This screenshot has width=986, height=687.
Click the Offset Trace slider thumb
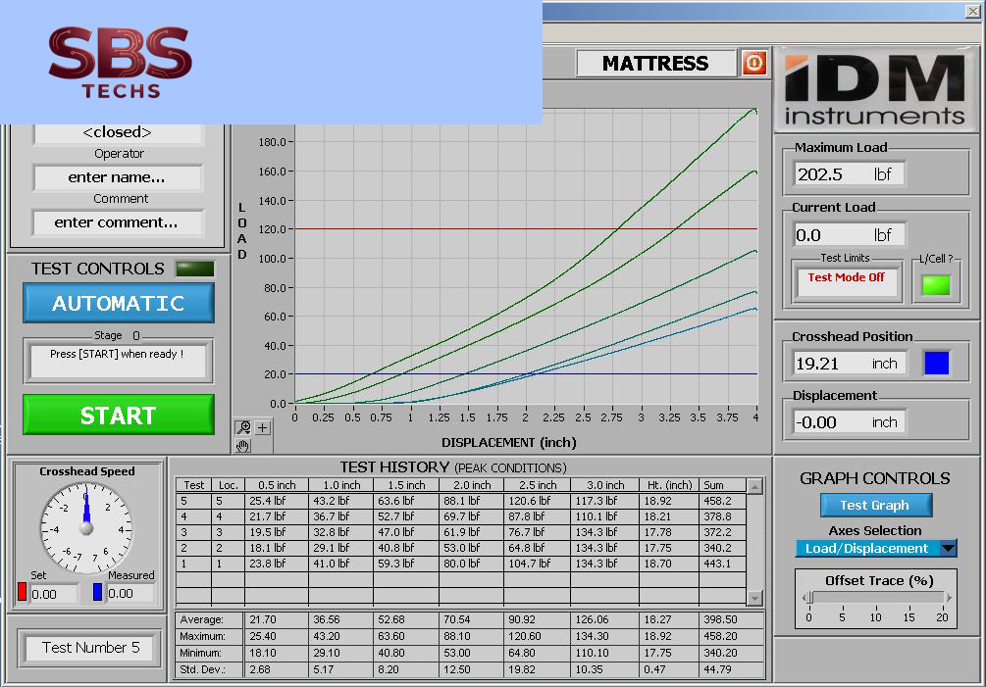(810, 597)
